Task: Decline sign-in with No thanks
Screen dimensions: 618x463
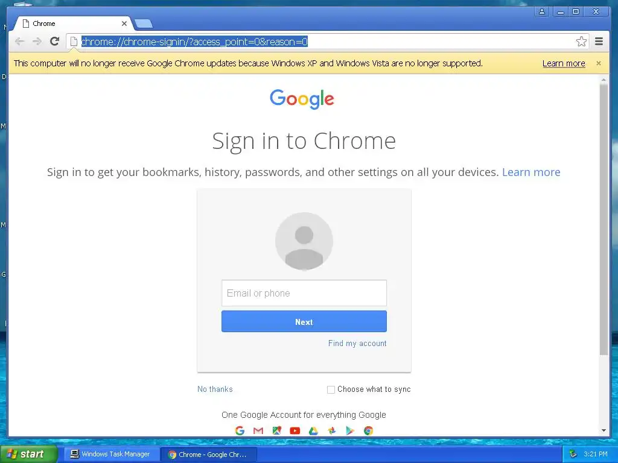Action: pos(215,389)
